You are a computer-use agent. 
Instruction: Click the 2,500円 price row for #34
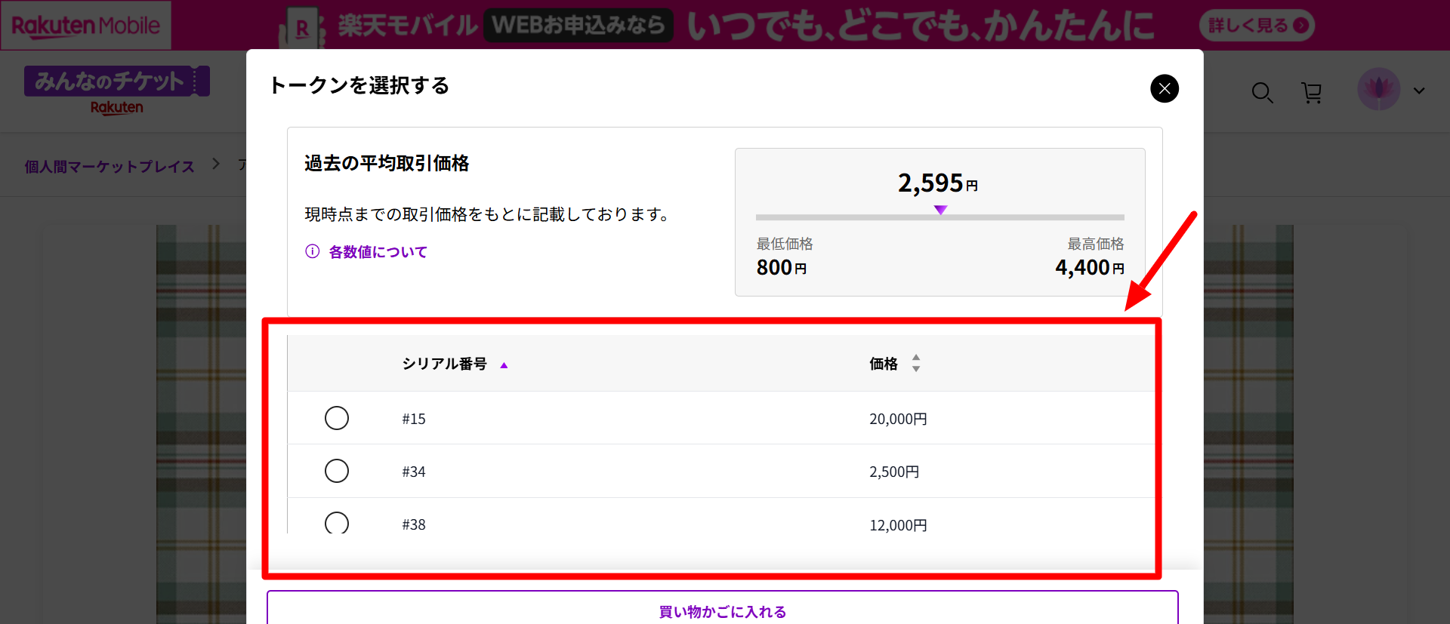pos(894,472)
